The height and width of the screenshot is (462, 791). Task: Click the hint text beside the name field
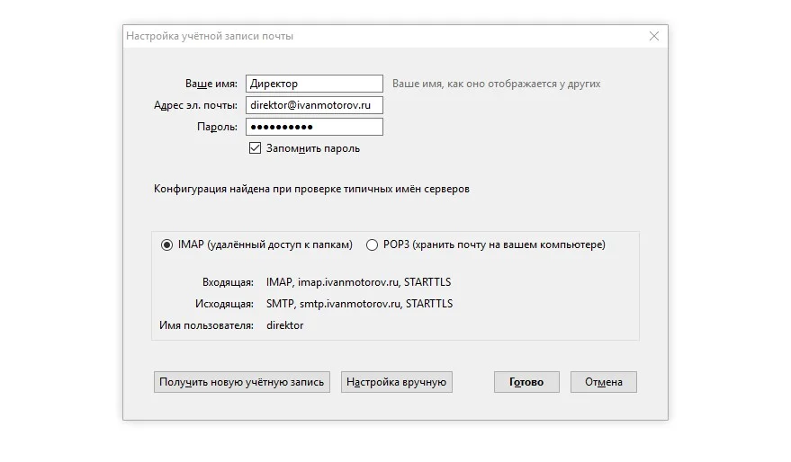(496, 84)
